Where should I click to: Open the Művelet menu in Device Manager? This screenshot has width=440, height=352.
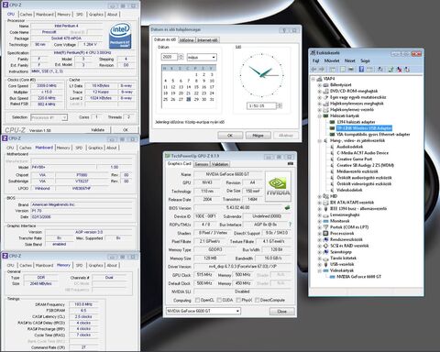[x=332, y=60]
